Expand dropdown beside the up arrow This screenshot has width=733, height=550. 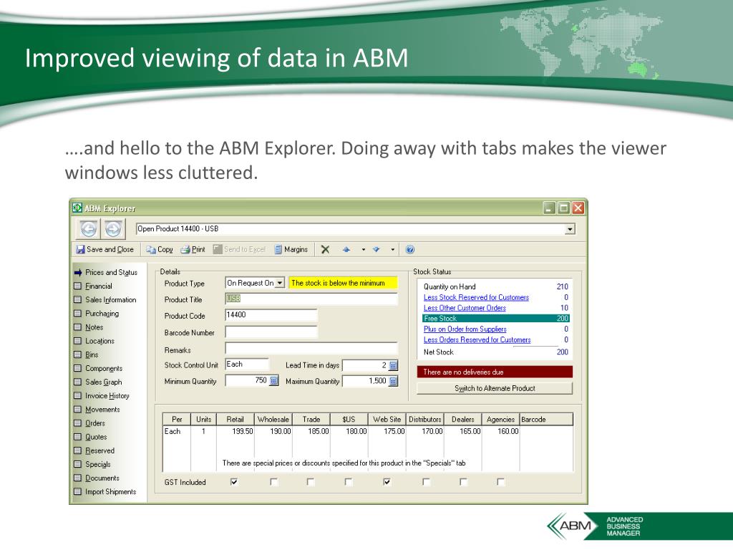click(x=363, y=250)
